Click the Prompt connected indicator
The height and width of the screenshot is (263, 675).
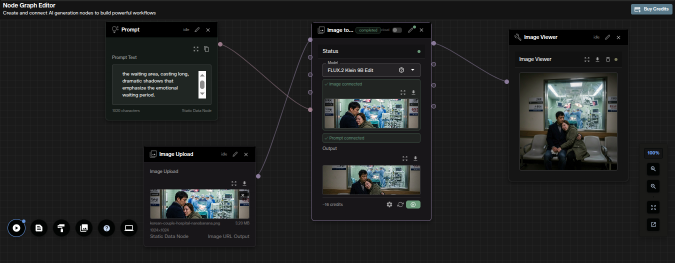(x=371, y=138)
